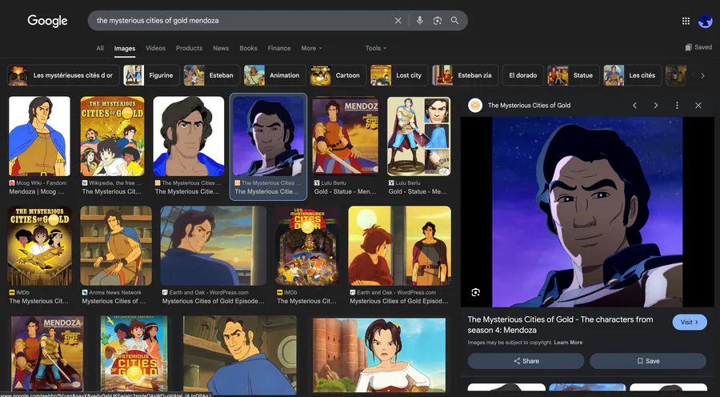This screenshot has width=720, height=397.
Task: Select the Esteban zia filter chip
Action: pyautogui.click(x=465, y=75)
